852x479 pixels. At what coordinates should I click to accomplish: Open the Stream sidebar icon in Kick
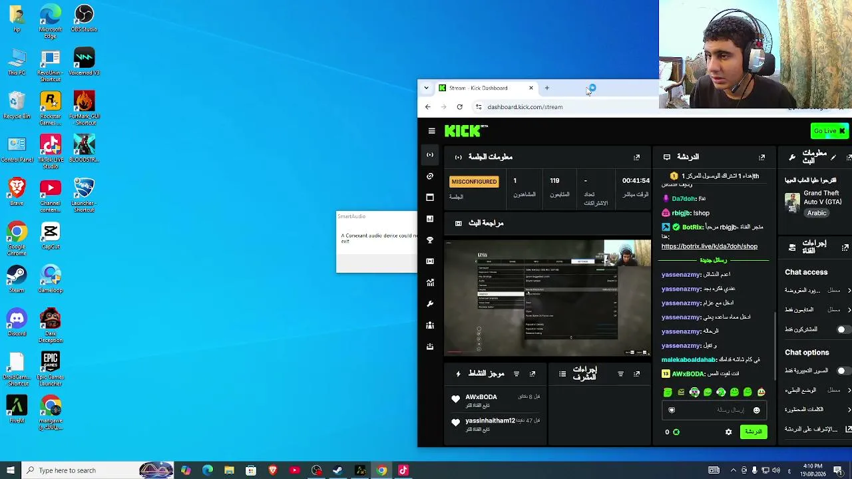pyautogui.click(x=430, y=155)
